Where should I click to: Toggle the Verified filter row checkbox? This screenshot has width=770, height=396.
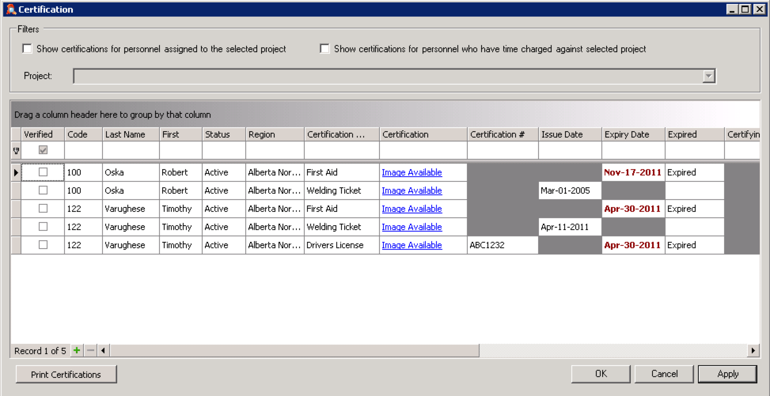(43, 150)
